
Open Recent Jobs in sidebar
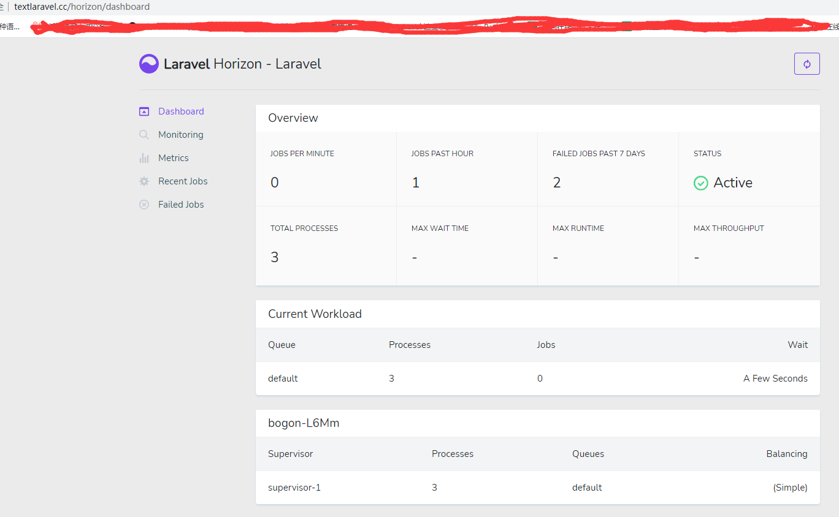183,181
